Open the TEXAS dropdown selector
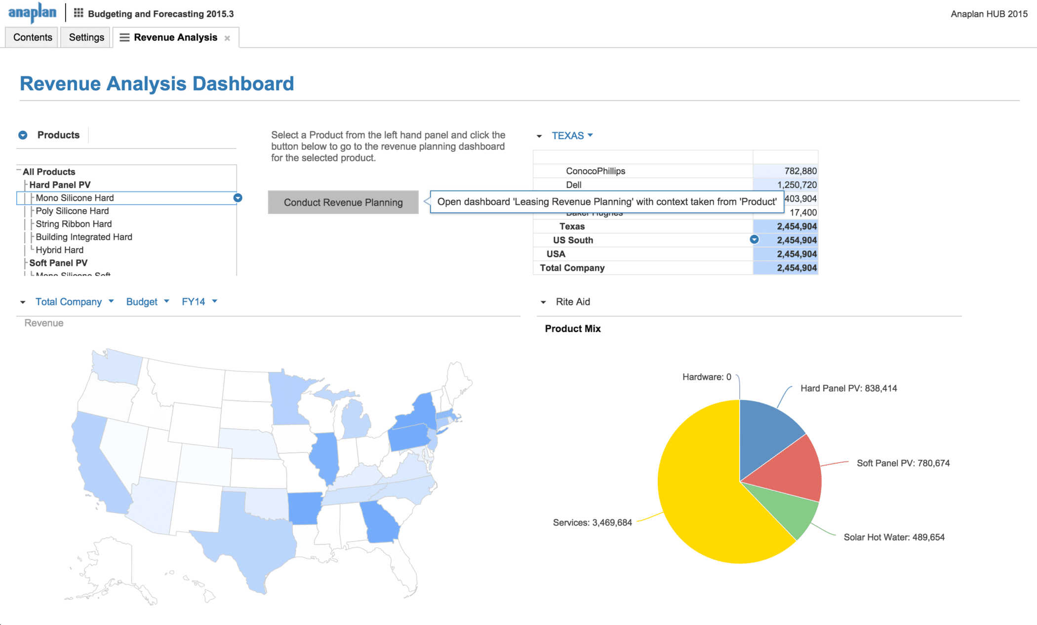Image resolution: width=1037 pixels, height=625 pixels. pos(572,136)
